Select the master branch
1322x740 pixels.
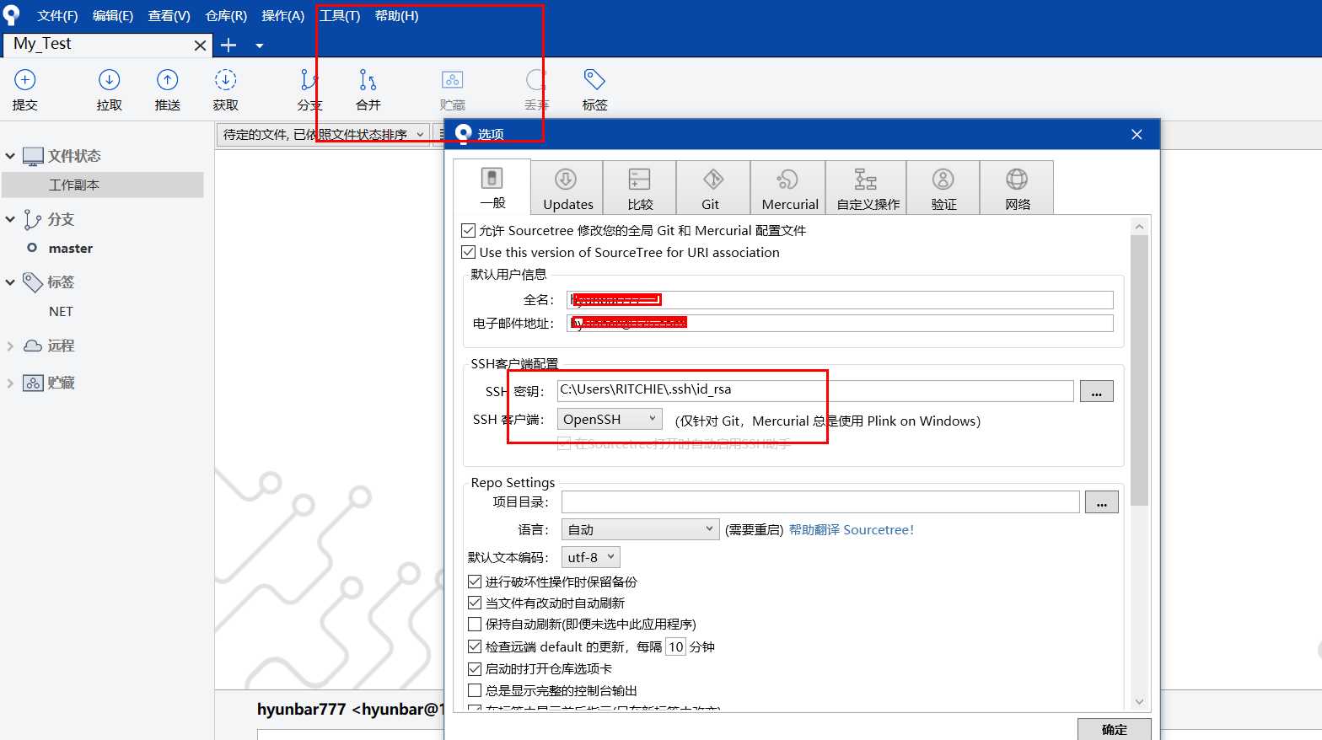71,249
